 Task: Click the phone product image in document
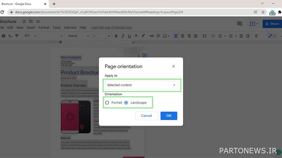tap(76, 117)
